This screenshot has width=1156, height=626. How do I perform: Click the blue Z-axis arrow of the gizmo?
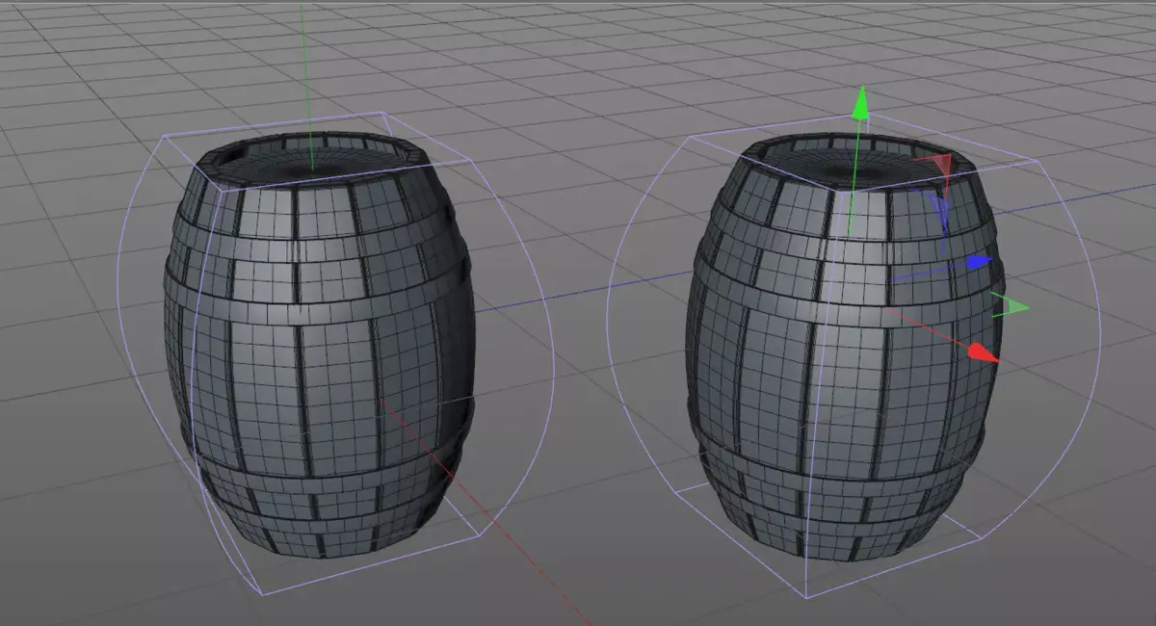tap(979, 262)
